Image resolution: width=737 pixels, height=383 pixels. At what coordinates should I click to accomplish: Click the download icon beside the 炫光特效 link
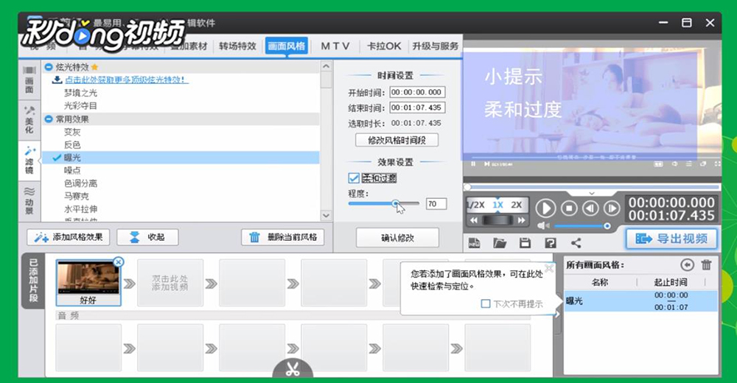(57, 80)
